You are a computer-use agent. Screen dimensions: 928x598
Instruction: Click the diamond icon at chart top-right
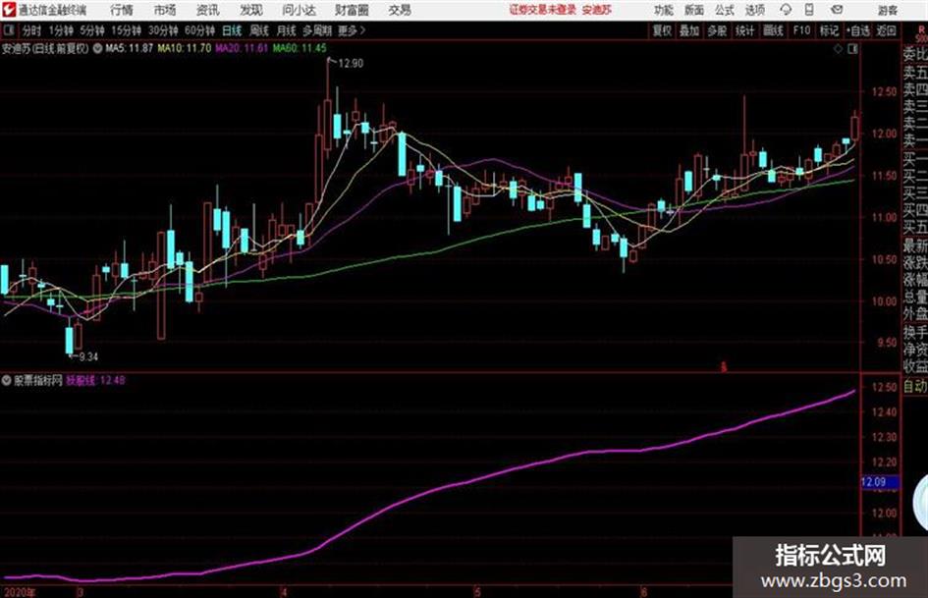(838, 49)
